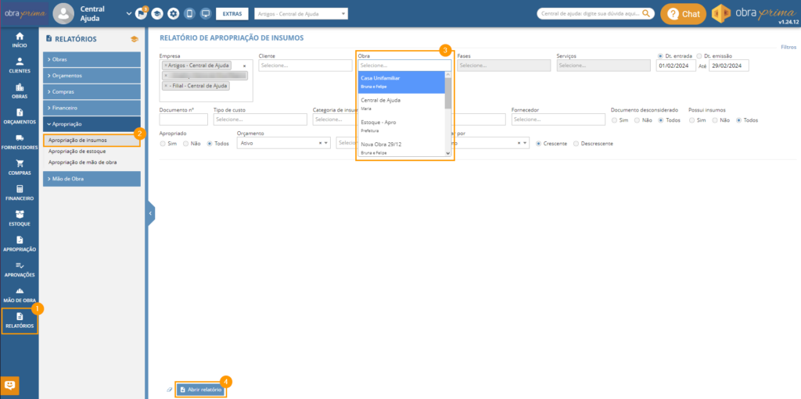Screen dimensions: 801x399
Task: Open the Financeiro calculator section
Action: (20, 193)
